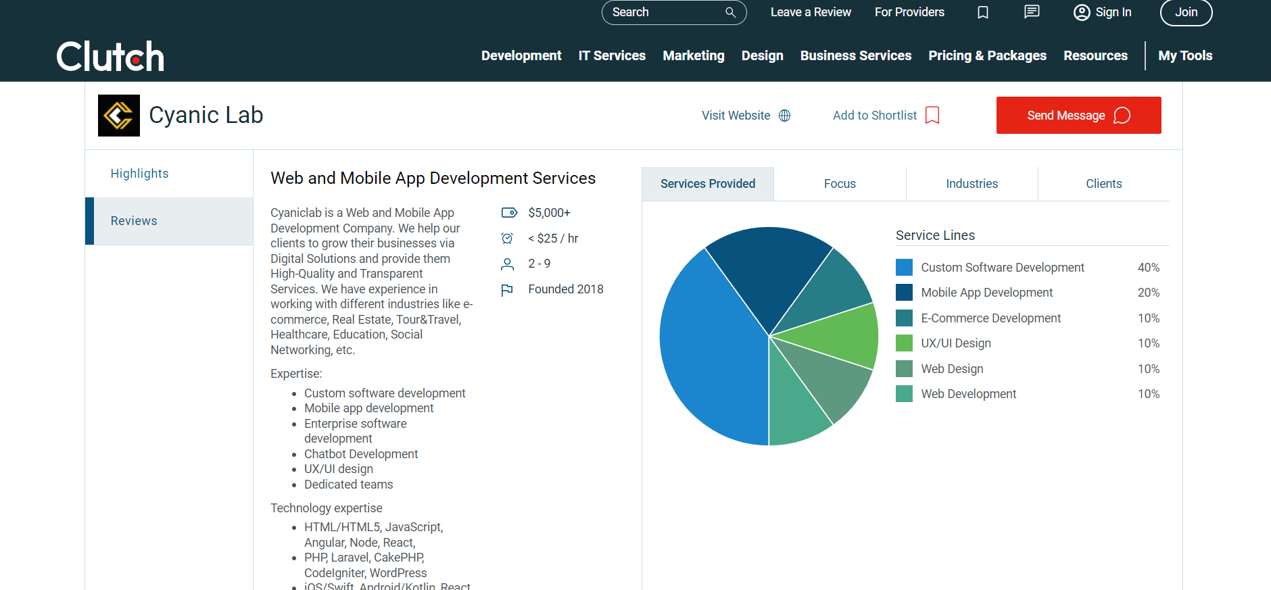
Task: Click the Mobile App Development color swatch
Action: pyautogui.click(x=904, y=293)
